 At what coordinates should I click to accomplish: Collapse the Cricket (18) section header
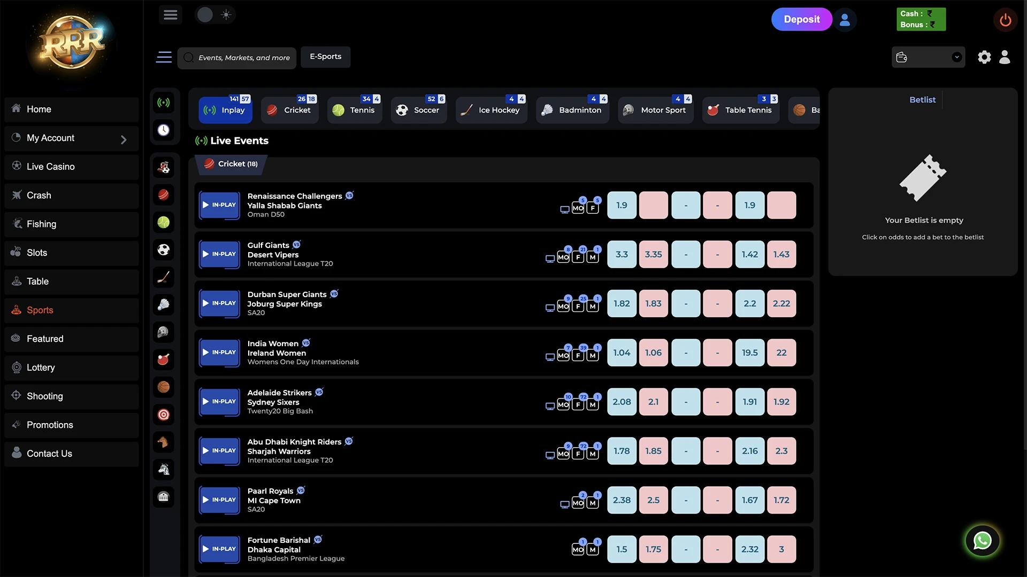[231, 164]
